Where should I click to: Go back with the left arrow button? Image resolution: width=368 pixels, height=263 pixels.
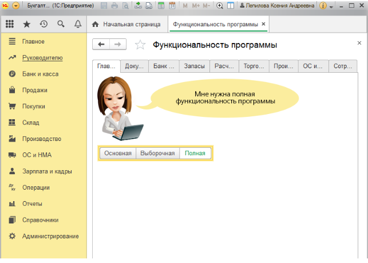point(101,44)
